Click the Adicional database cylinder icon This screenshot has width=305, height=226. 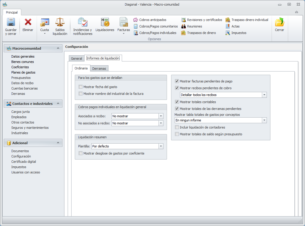9,143
